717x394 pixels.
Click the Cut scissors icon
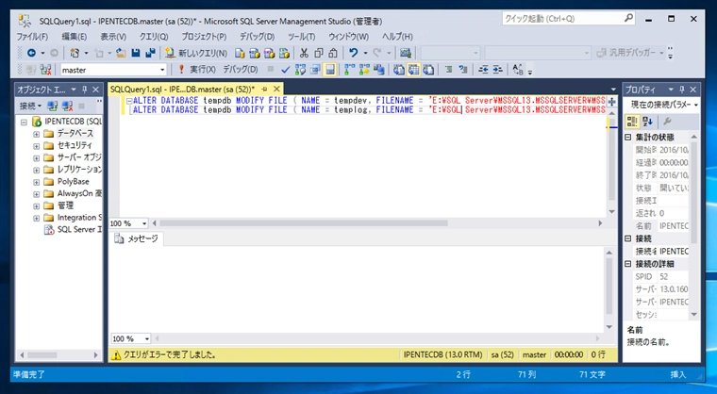pyautogui.click(x=304, y=53)
